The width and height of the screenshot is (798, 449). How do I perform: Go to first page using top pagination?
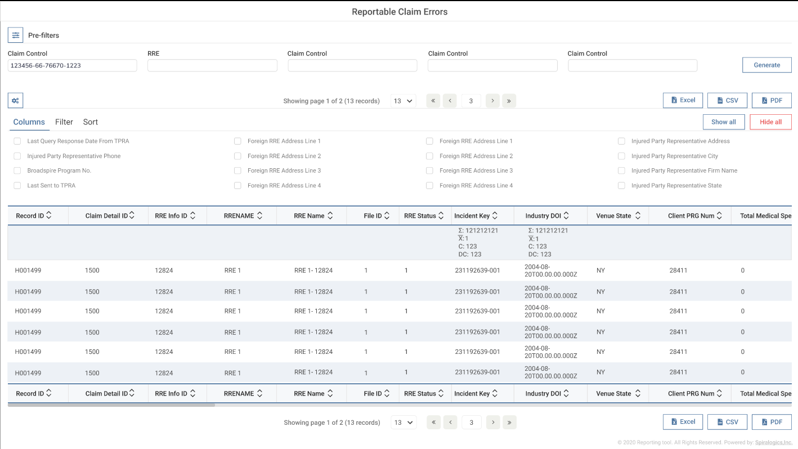pyautogui.click(x=433, y=101)
